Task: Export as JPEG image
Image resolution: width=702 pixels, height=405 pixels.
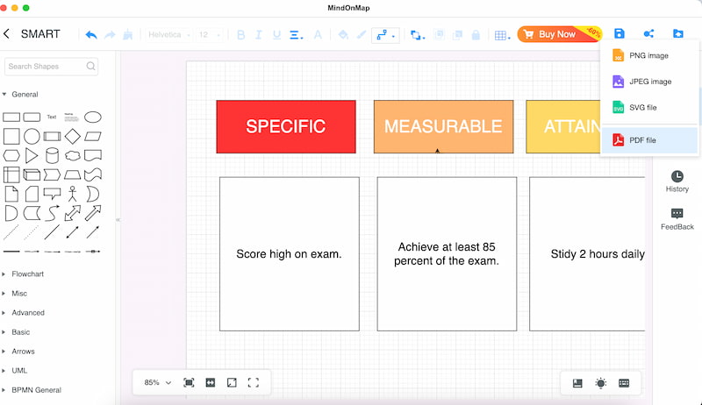Action: pyautogui.click(x=649, y=82)
